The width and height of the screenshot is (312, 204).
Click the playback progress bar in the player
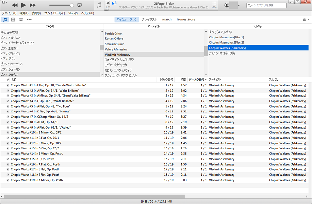point(161,10)
